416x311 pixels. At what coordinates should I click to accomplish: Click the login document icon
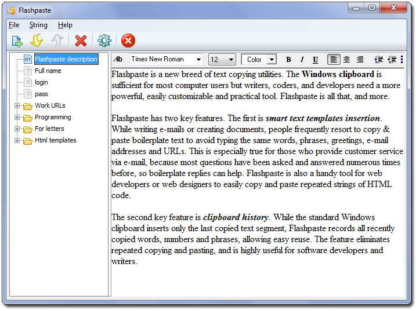click(x=28, y=82)
